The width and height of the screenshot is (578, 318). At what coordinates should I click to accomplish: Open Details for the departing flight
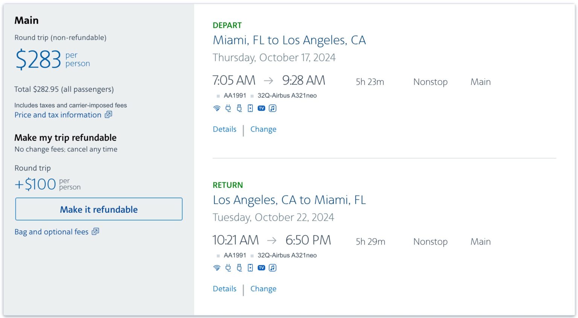tap(224, 129)
